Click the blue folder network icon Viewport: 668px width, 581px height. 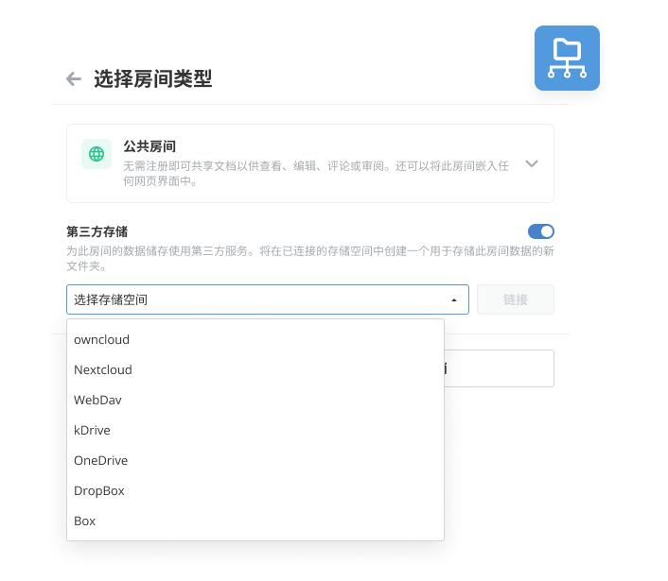(567, 58)
